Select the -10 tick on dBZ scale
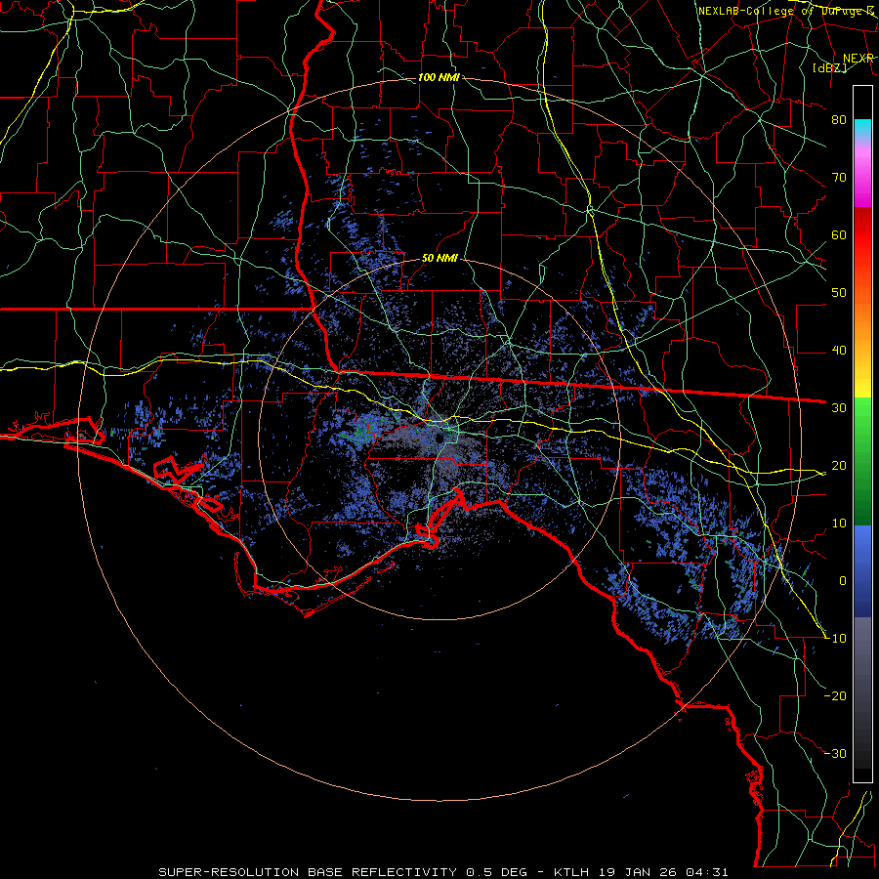Image resolution: width=879 pixels, height=879 pixels. pos(835,639)
